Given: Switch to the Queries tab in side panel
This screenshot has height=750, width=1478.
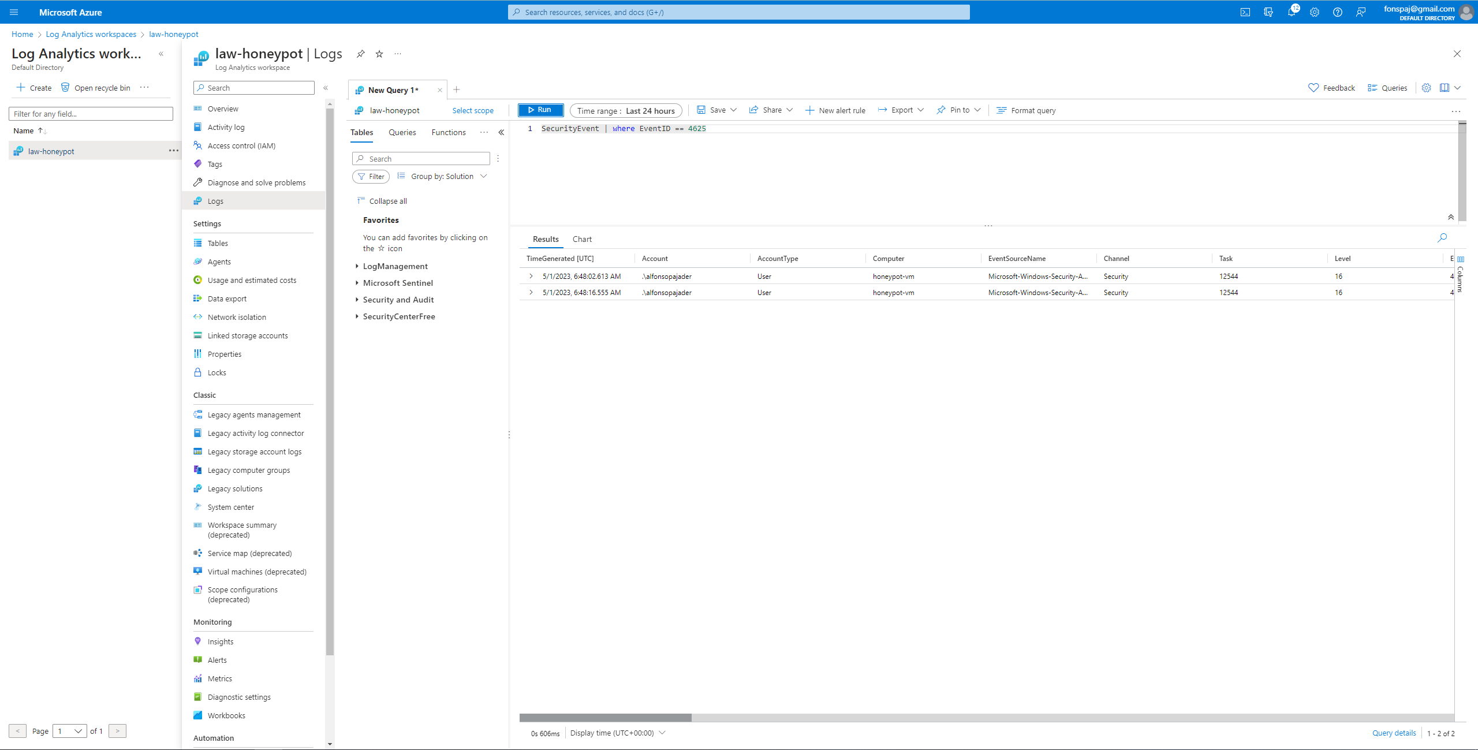Looking at the screenshot, I should pyautogui.click(x=402, y=132).
